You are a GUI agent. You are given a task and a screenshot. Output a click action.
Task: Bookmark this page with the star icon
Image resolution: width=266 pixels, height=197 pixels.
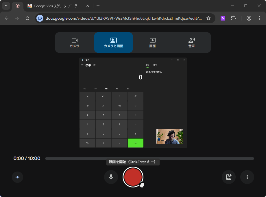point(208,18)
